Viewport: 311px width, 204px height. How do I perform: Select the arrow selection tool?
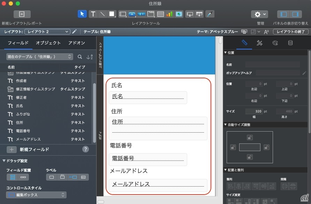click(x=82, y=14)
